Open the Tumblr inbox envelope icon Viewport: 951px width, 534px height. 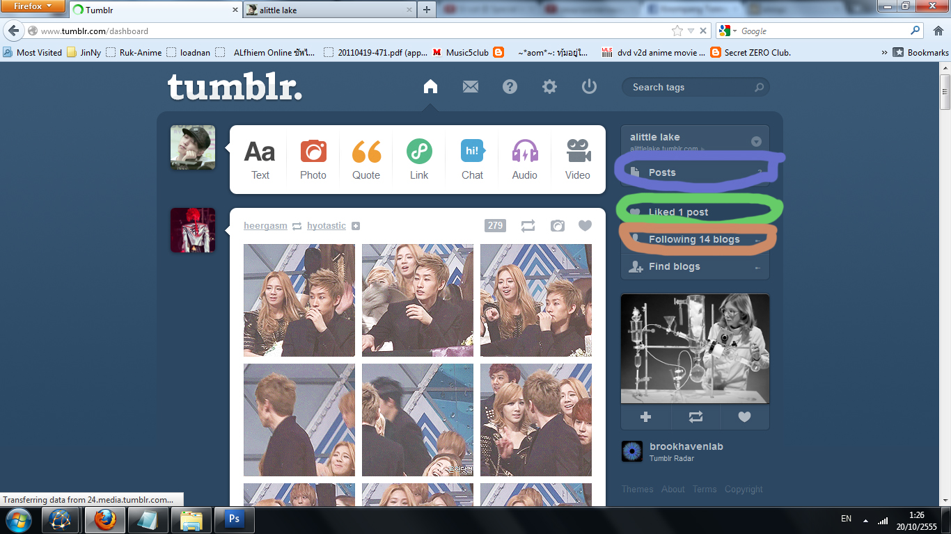click(471, 86)
